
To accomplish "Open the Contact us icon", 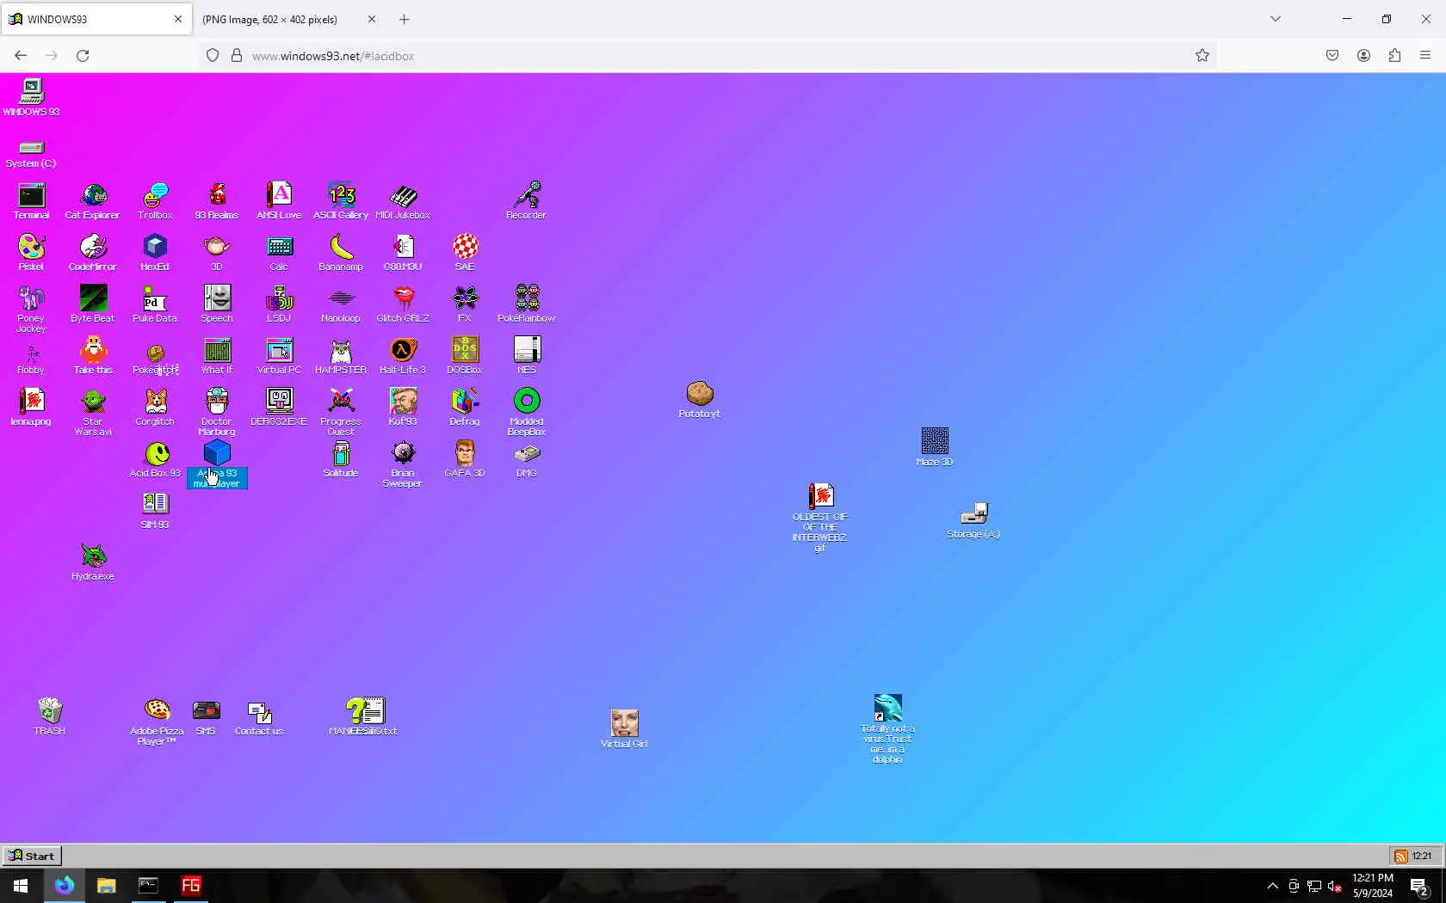I will tap(259, 716).
